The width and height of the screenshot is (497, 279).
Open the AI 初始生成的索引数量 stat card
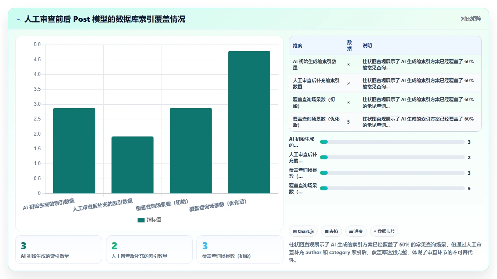tap(59, 250)
